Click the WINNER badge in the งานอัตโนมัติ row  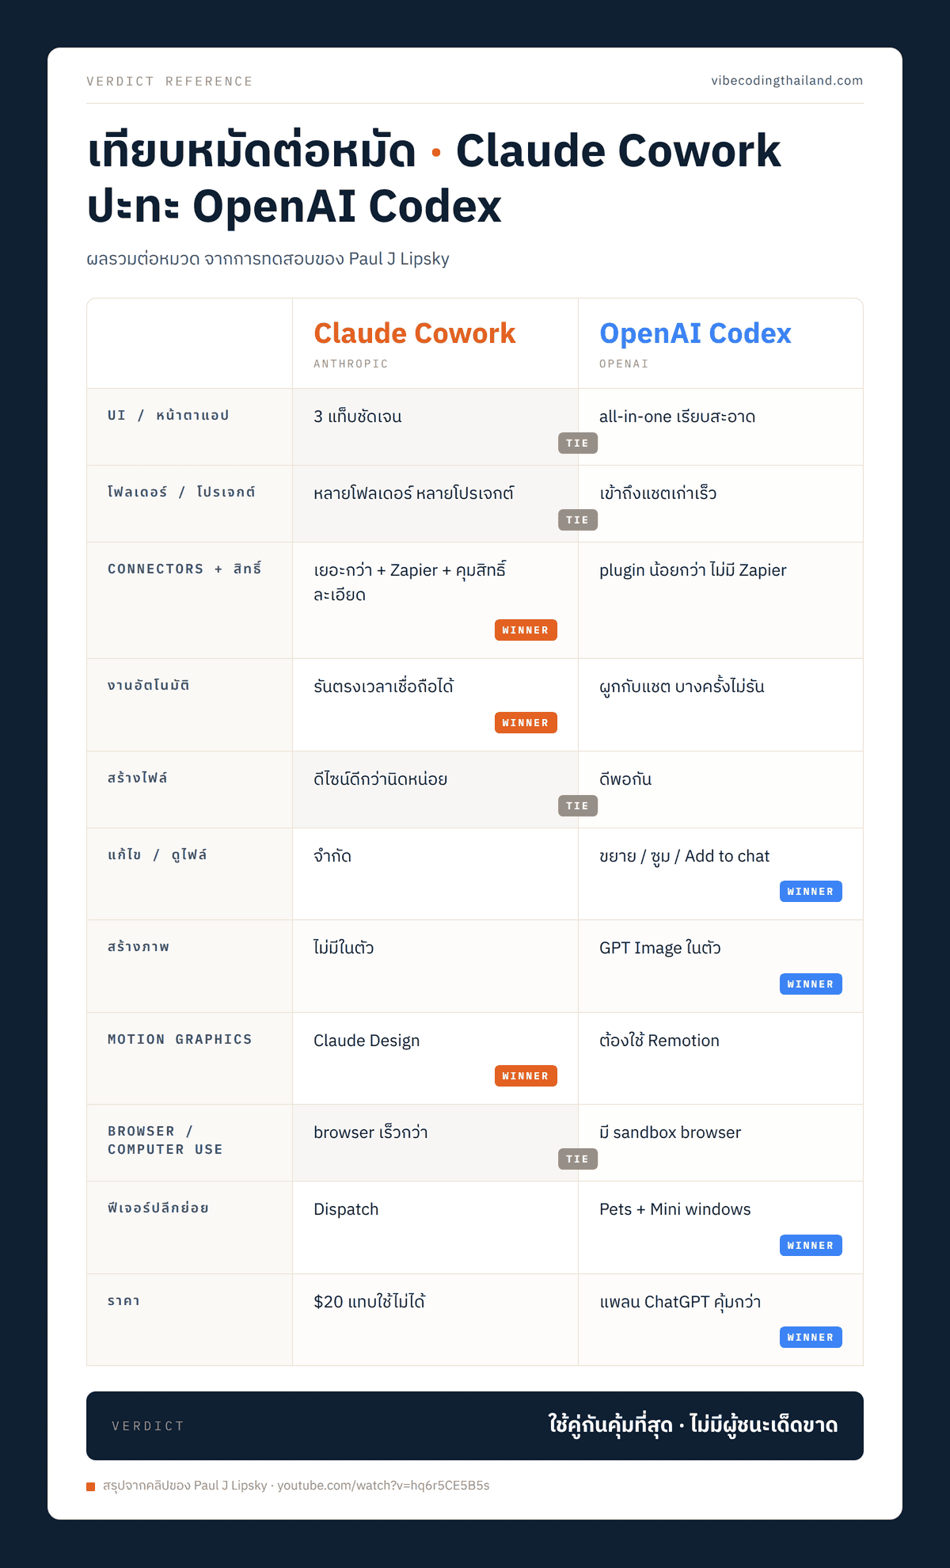(526, 723)
